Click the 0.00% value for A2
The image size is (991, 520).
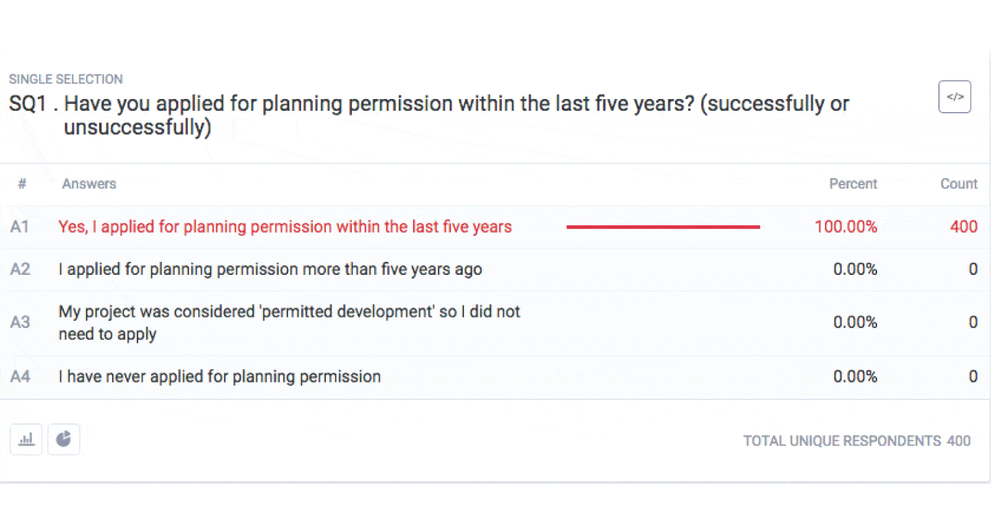pos(856,269)
